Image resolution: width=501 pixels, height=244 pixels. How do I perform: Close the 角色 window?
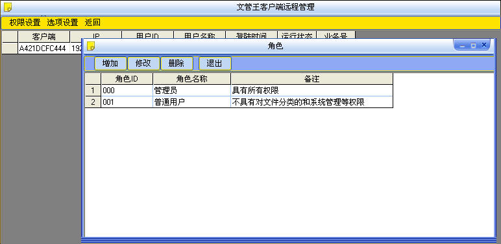tap(484, 45)
